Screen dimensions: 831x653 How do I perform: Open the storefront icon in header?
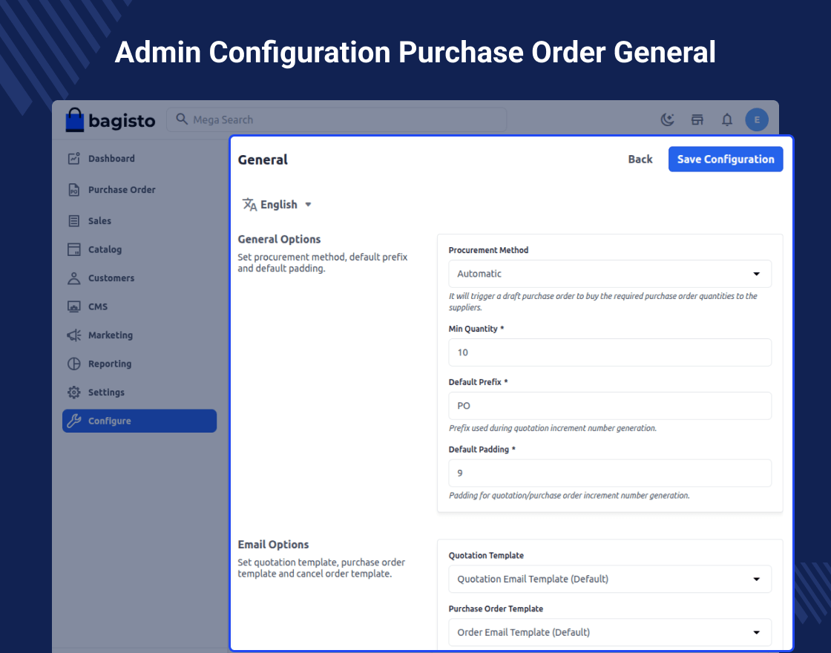click(x=697, y=119)
